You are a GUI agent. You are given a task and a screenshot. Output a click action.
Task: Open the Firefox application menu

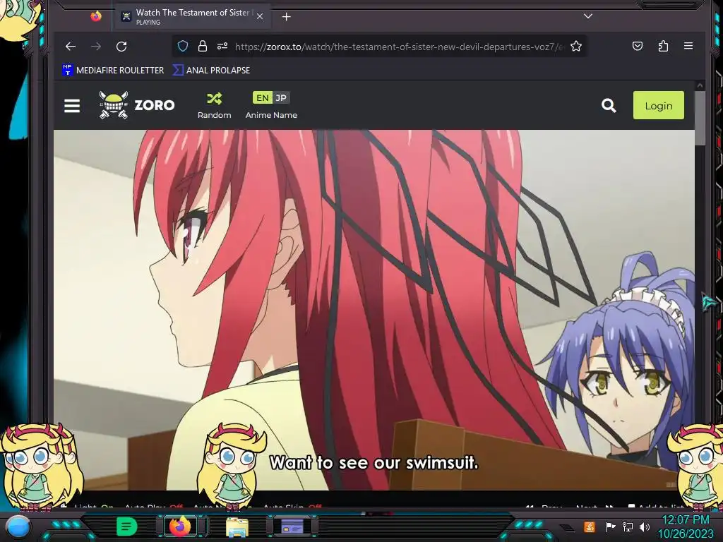(688, 46)
